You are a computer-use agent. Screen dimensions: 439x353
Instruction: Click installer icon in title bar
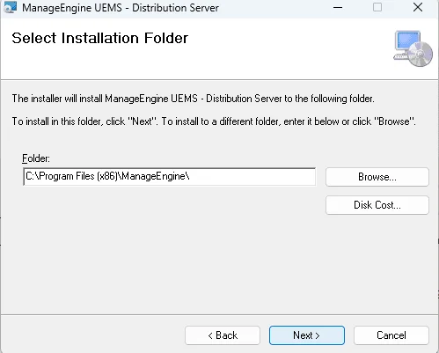point(11,7)
